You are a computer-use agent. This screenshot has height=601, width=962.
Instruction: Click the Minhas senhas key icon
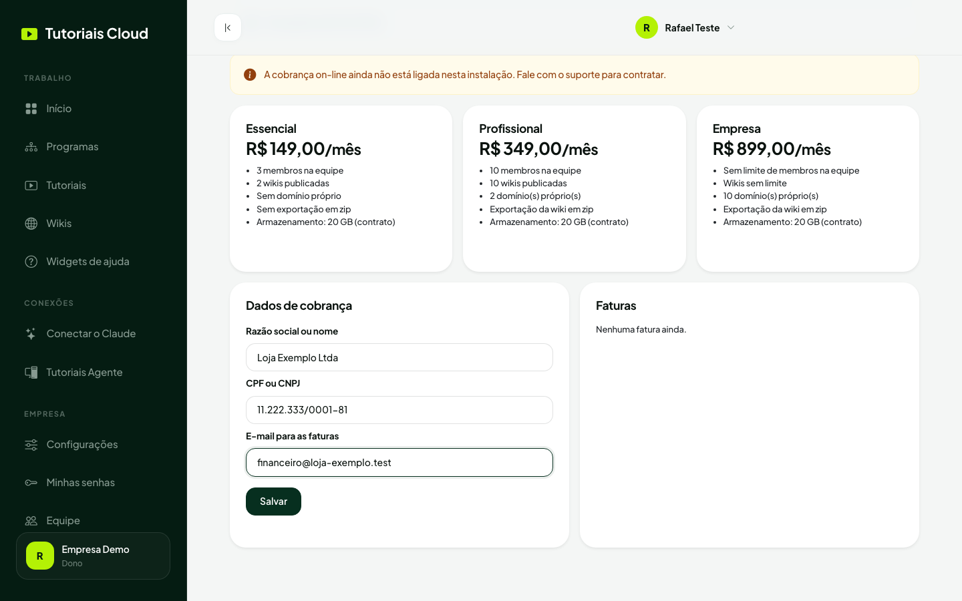31,483
